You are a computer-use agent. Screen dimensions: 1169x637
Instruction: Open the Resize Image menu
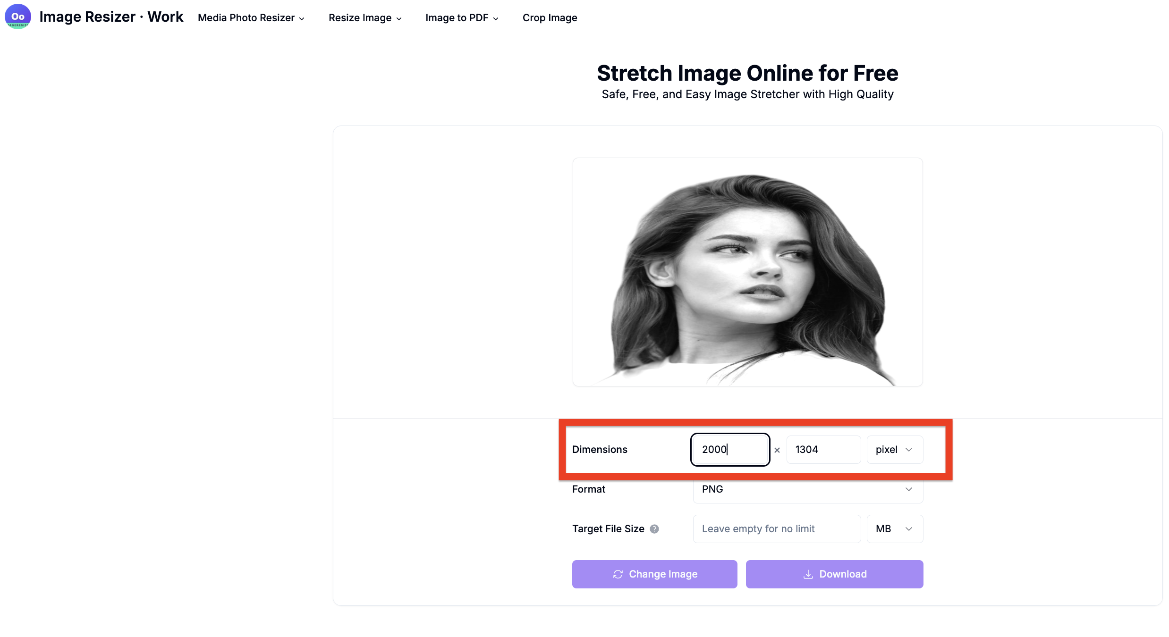(x=364, y=18)
